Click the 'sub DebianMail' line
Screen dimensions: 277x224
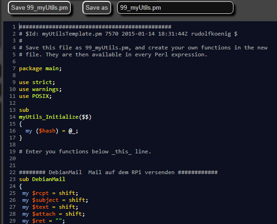tap(42, 179)
